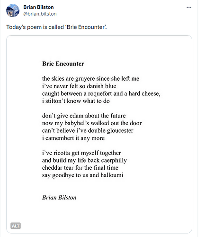Click Brian Bilston's profile avatar
Viewport: 205px width, 237px height.
[x=13, y=10]
